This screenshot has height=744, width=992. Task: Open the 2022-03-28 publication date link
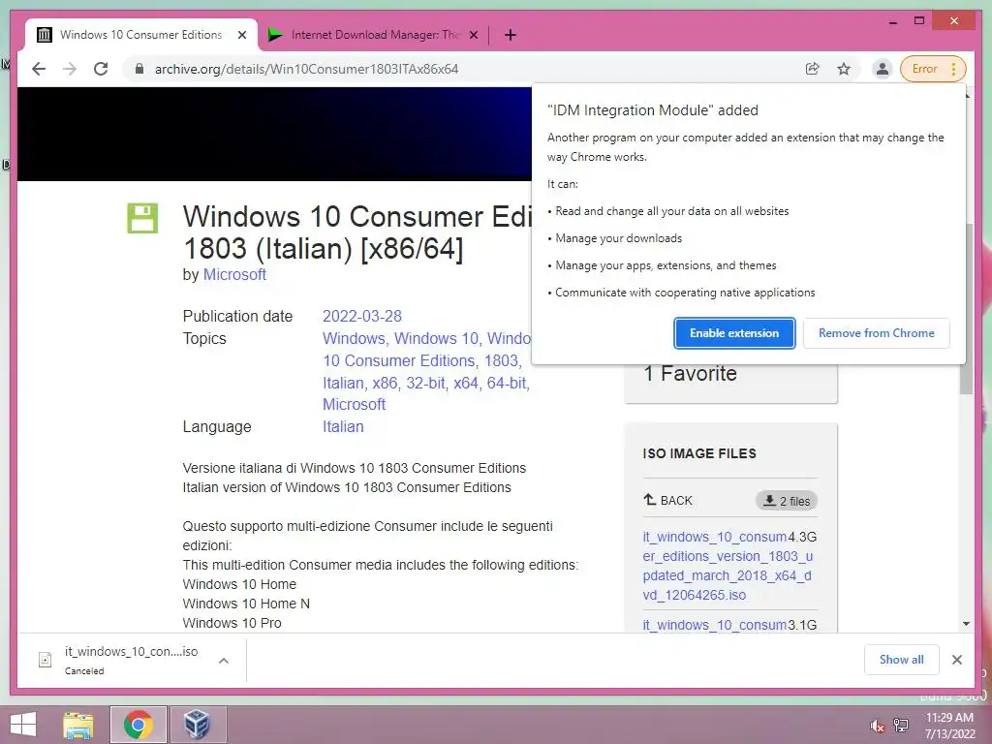(x=362, y=317)
